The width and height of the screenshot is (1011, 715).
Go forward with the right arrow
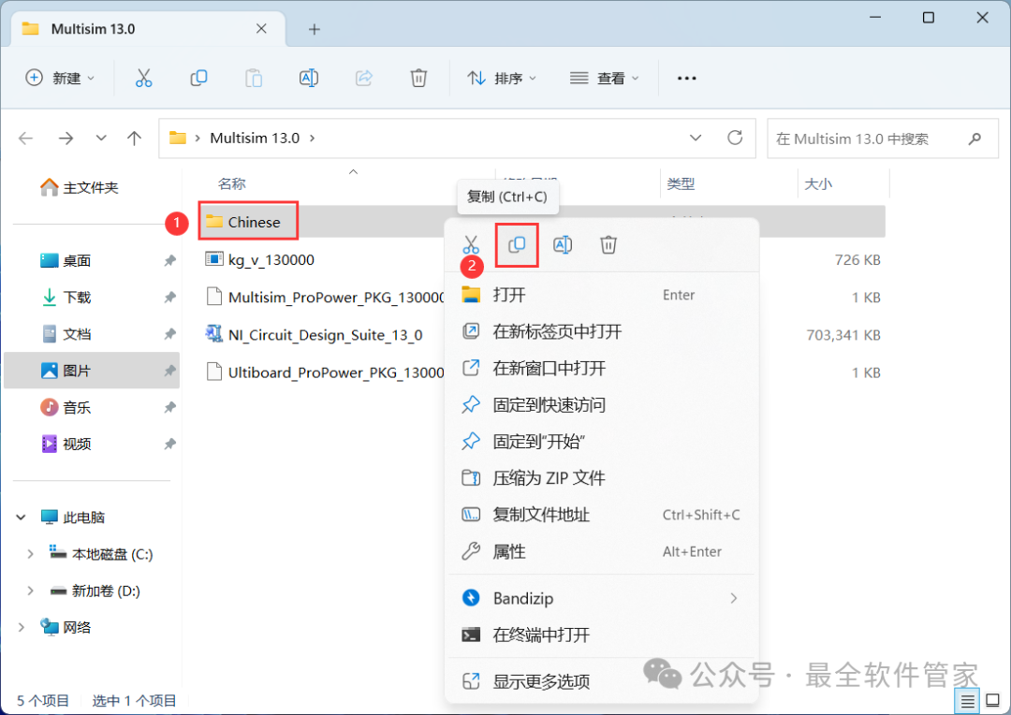[66, 138]
